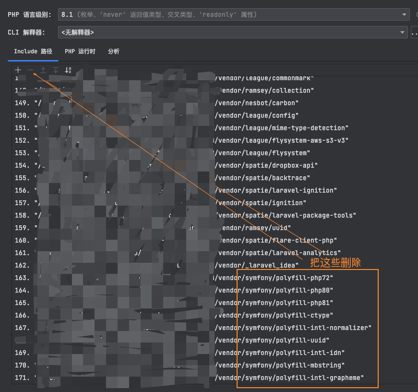418x392 pixels.
Task: Open the PHP language level dropdown
Action: [234, 14]
